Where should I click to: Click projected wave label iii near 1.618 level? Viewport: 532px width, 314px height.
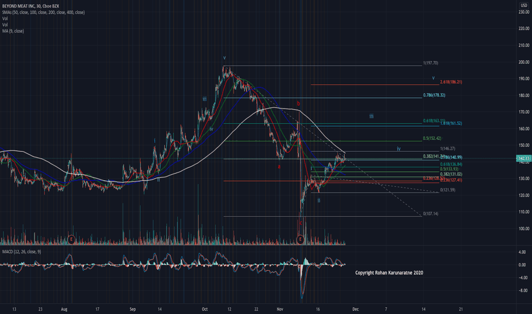pyautogui.click(x=372, y=116)
